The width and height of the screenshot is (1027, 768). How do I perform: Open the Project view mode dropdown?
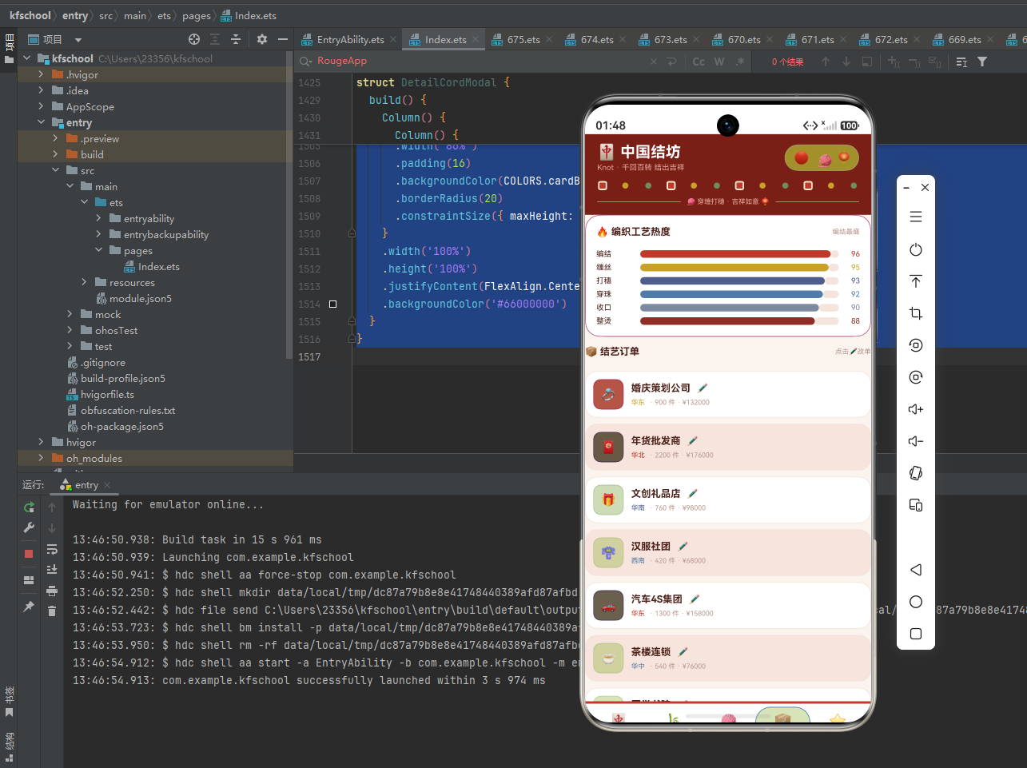point(78,40)
